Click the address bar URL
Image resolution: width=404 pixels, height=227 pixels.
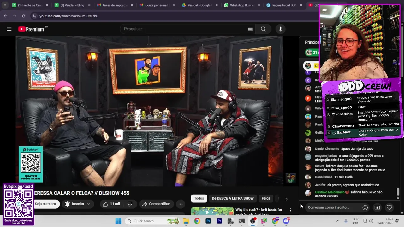click(69, 16)
